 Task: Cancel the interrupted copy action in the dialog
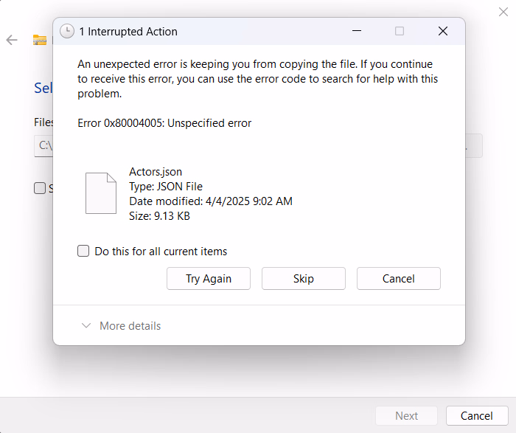(x=399, y=279)
